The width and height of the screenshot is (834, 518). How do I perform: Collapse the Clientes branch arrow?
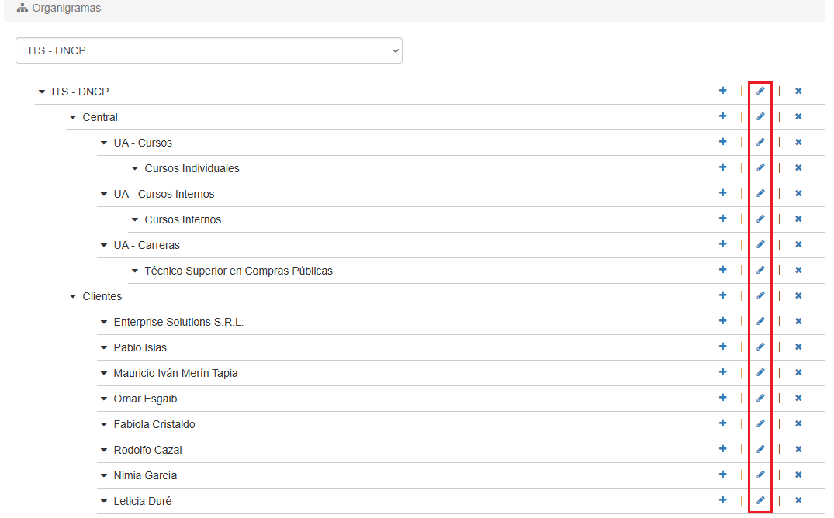pos(73,296)
